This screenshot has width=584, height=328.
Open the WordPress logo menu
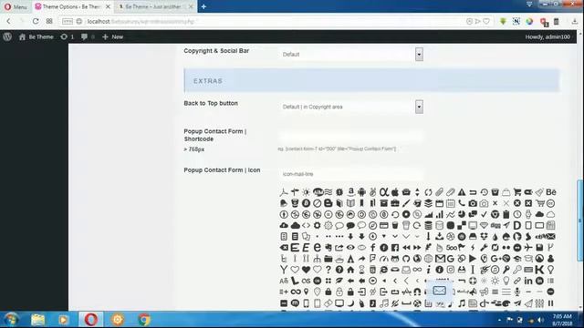click(7, 36)
